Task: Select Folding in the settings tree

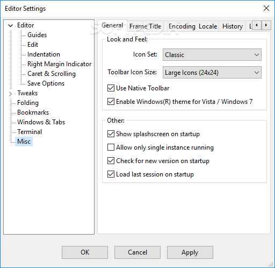Action: pyautogui.click(x=28, y=103)
